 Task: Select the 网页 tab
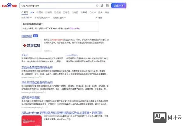point(25,12)
